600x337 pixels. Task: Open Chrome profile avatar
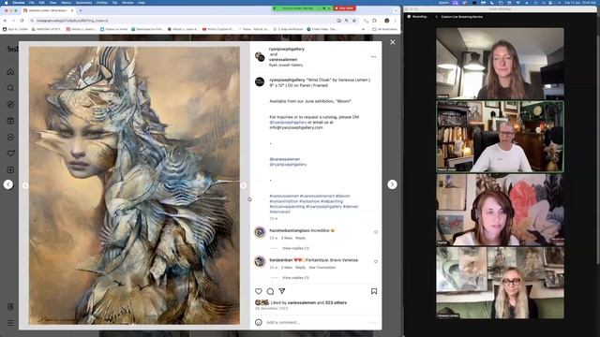point(387,21)
